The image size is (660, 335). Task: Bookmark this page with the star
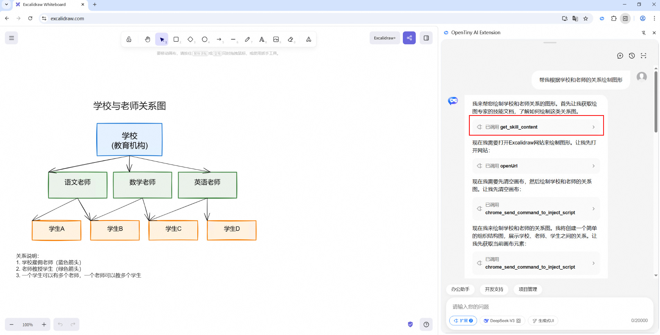pyautogui.click(x=586, y=19)
